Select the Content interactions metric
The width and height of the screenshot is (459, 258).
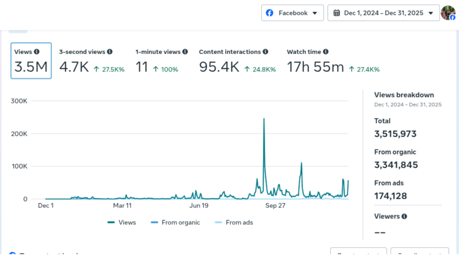point(237,61)
